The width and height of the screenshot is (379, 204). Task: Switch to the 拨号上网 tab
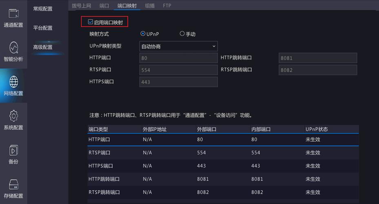coord(82,6)
